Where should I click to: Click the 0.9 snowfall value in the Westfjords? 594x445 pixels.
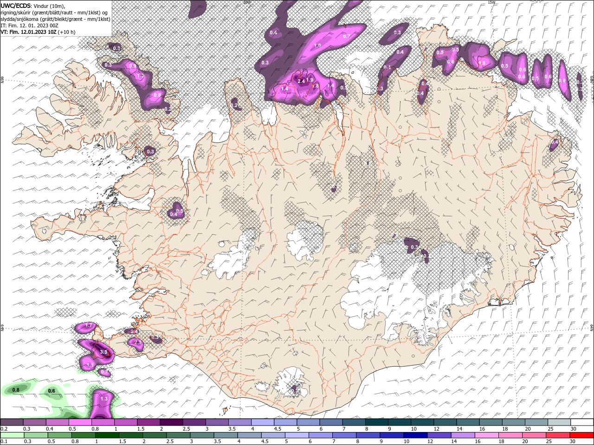coord(133,66)
